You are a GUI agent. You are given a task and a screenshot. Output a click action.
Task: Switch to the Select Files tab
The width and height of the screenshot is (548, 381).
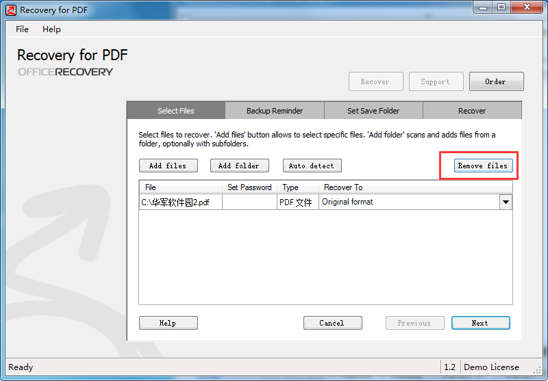coord(176,111)
